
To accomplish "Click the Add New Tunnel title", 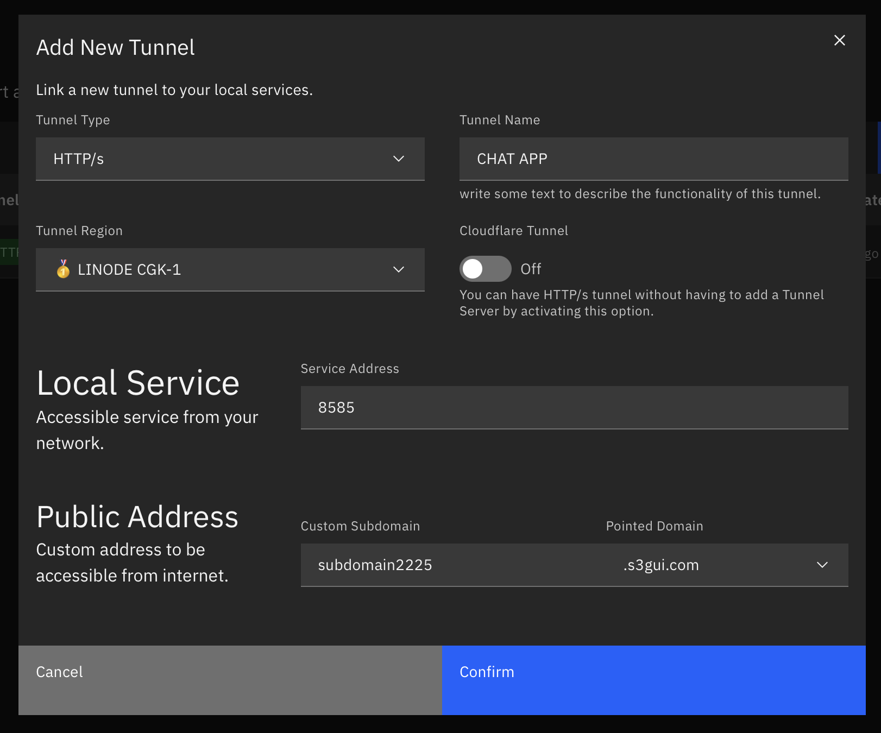I will (x=115, y=48).
